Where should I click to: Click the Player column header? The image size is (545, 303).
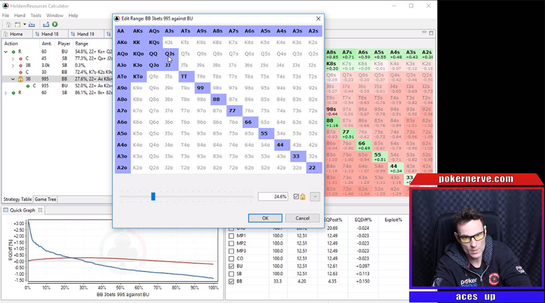(64, 44)
